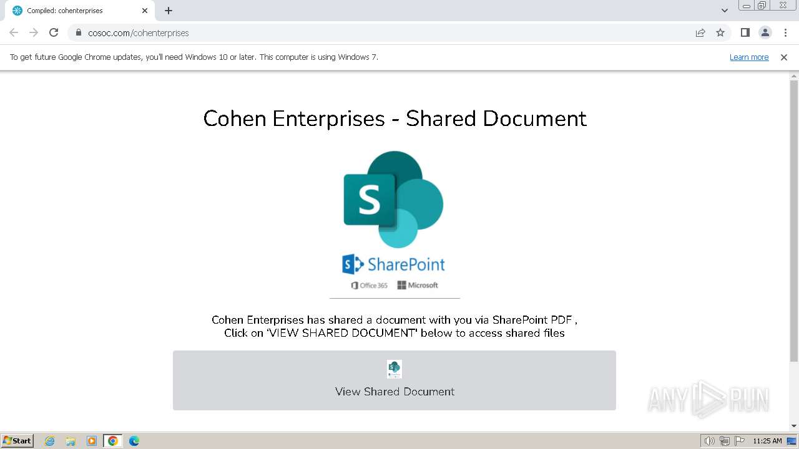Click the scrollbar up arrow
The width and height of the screenshot is (799, 449).
coord(794,75)
